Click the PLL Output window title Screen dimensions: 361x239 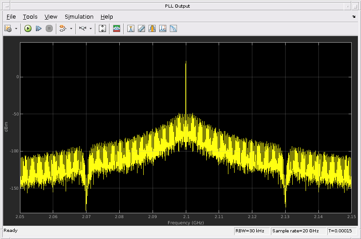coord(177,6)
